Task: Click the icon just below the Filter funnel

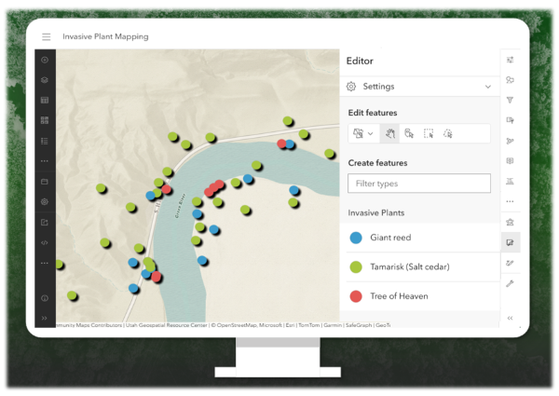Action: [511, 120]
